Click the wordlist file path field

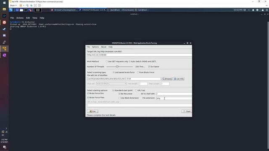pos(124,79)
